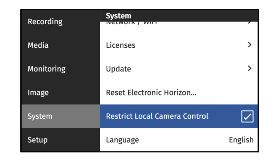Open the Licenses settings entry

pyautogui.click(x=121, y=45)
